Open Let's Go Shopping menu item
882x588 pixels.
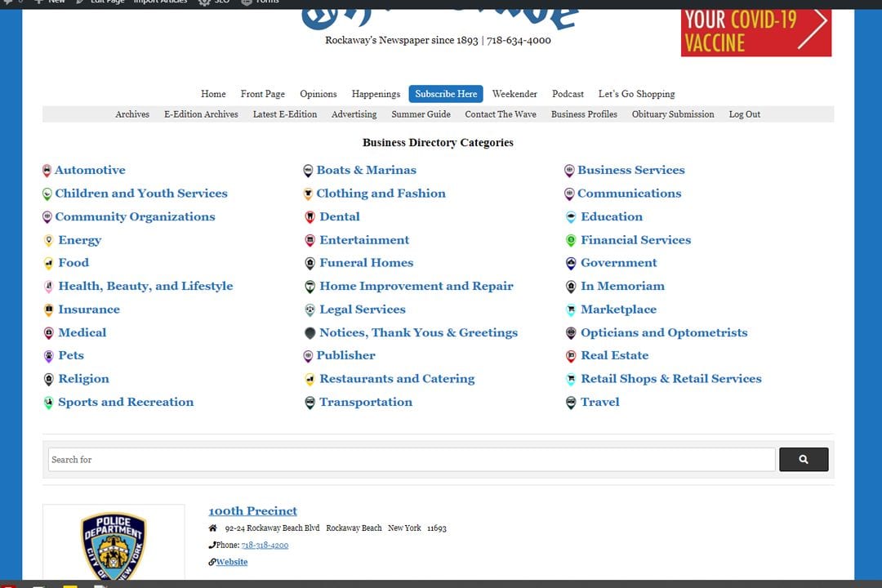(x=636, y=94)
